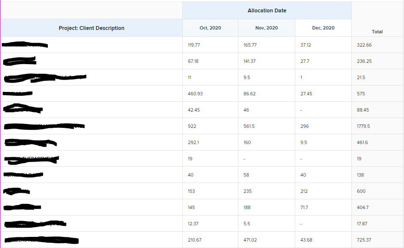Click the cell showing 12.37
Viewport: 404px width, 248px height.
[x=193, y=224]
